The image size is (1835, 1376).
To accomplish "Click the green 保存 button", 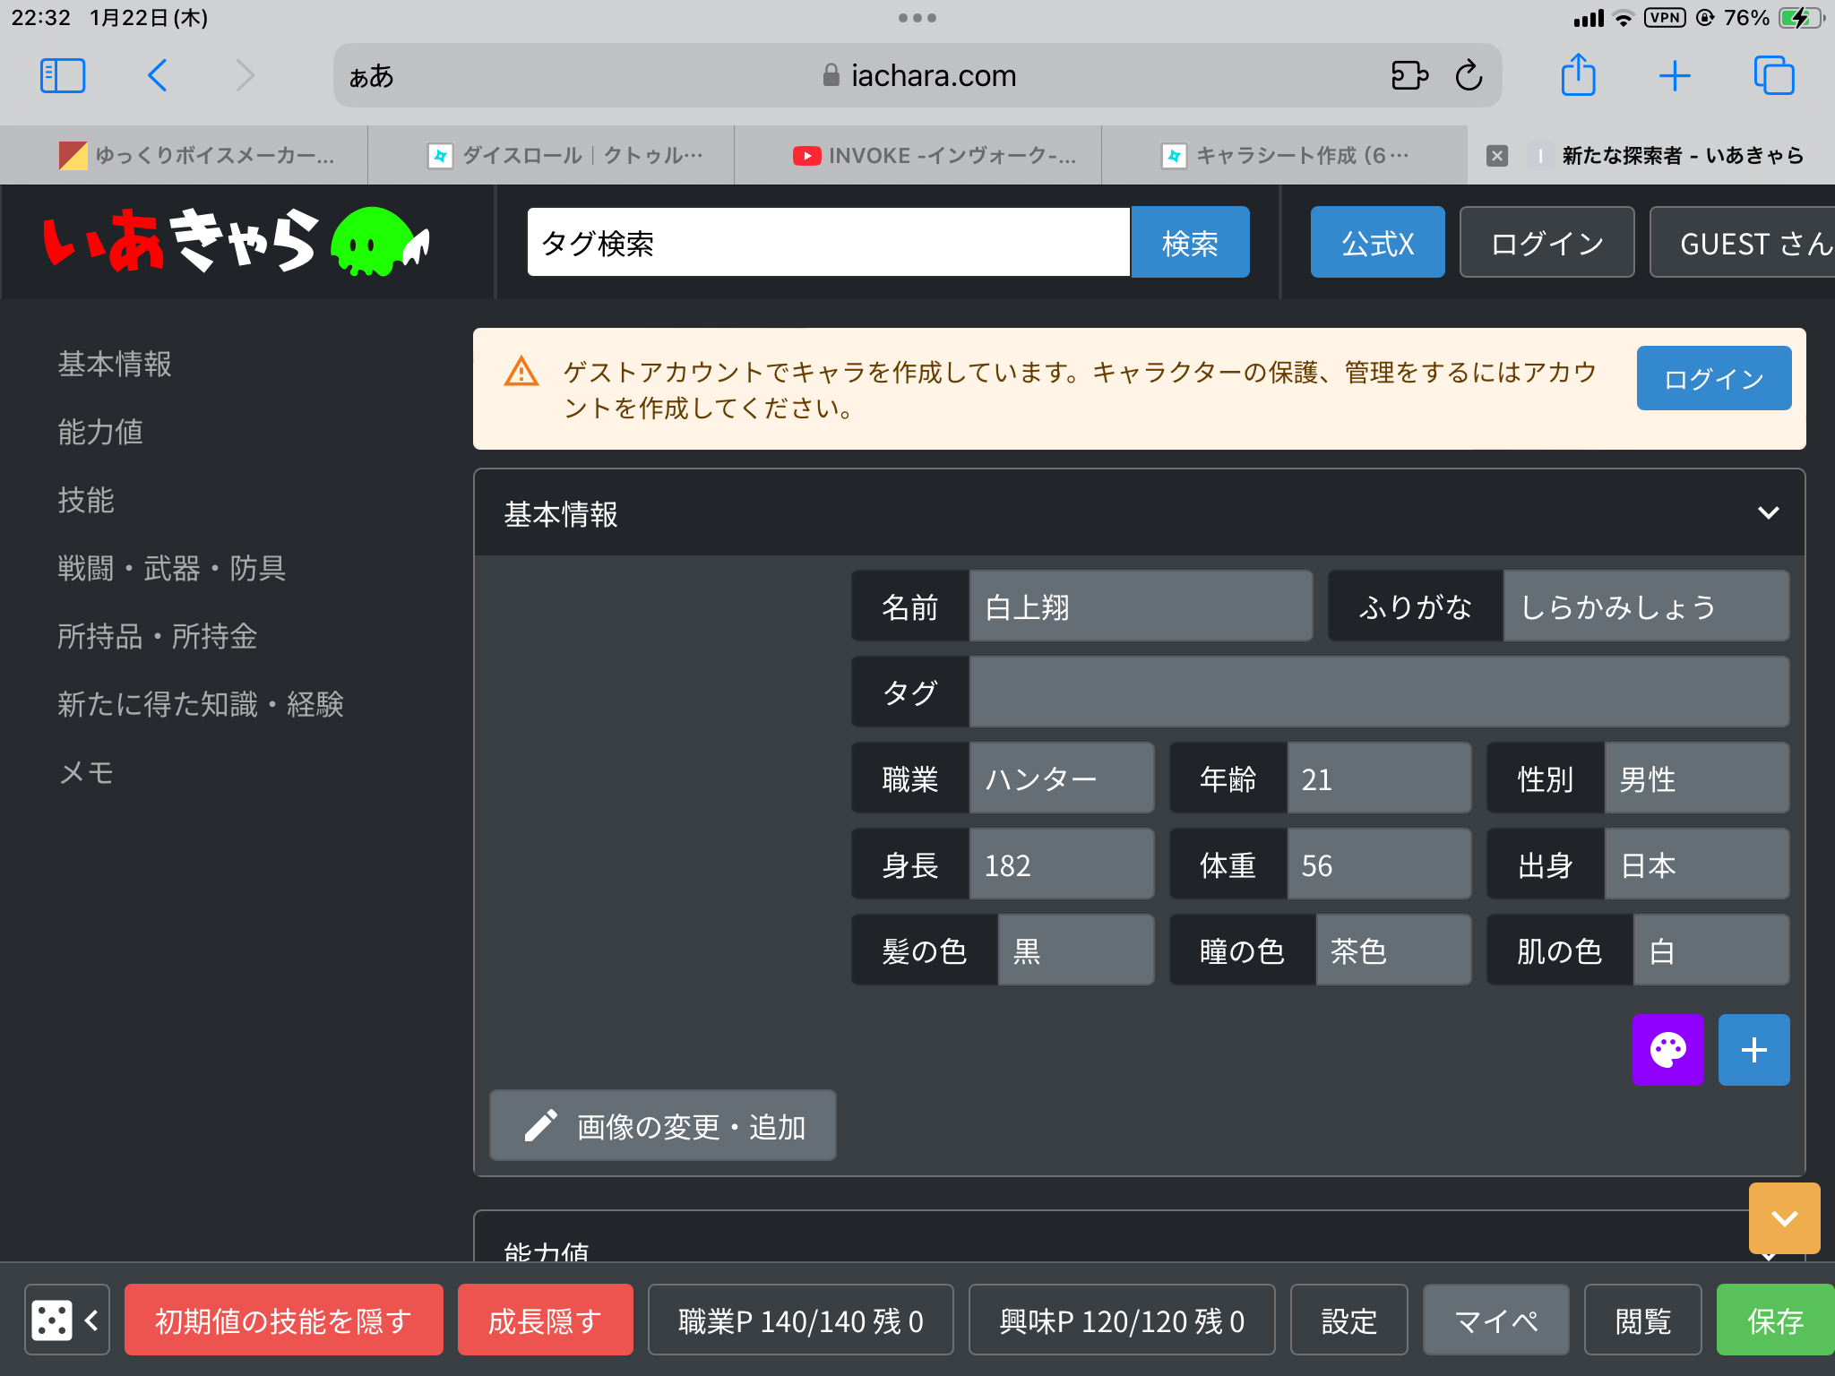I will point(1774,1320).
